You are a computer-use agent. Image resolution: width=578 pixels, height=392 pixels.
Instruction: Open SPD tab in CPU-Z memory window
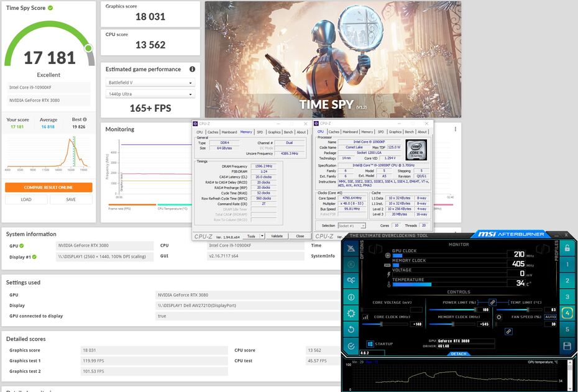point(260,132)
